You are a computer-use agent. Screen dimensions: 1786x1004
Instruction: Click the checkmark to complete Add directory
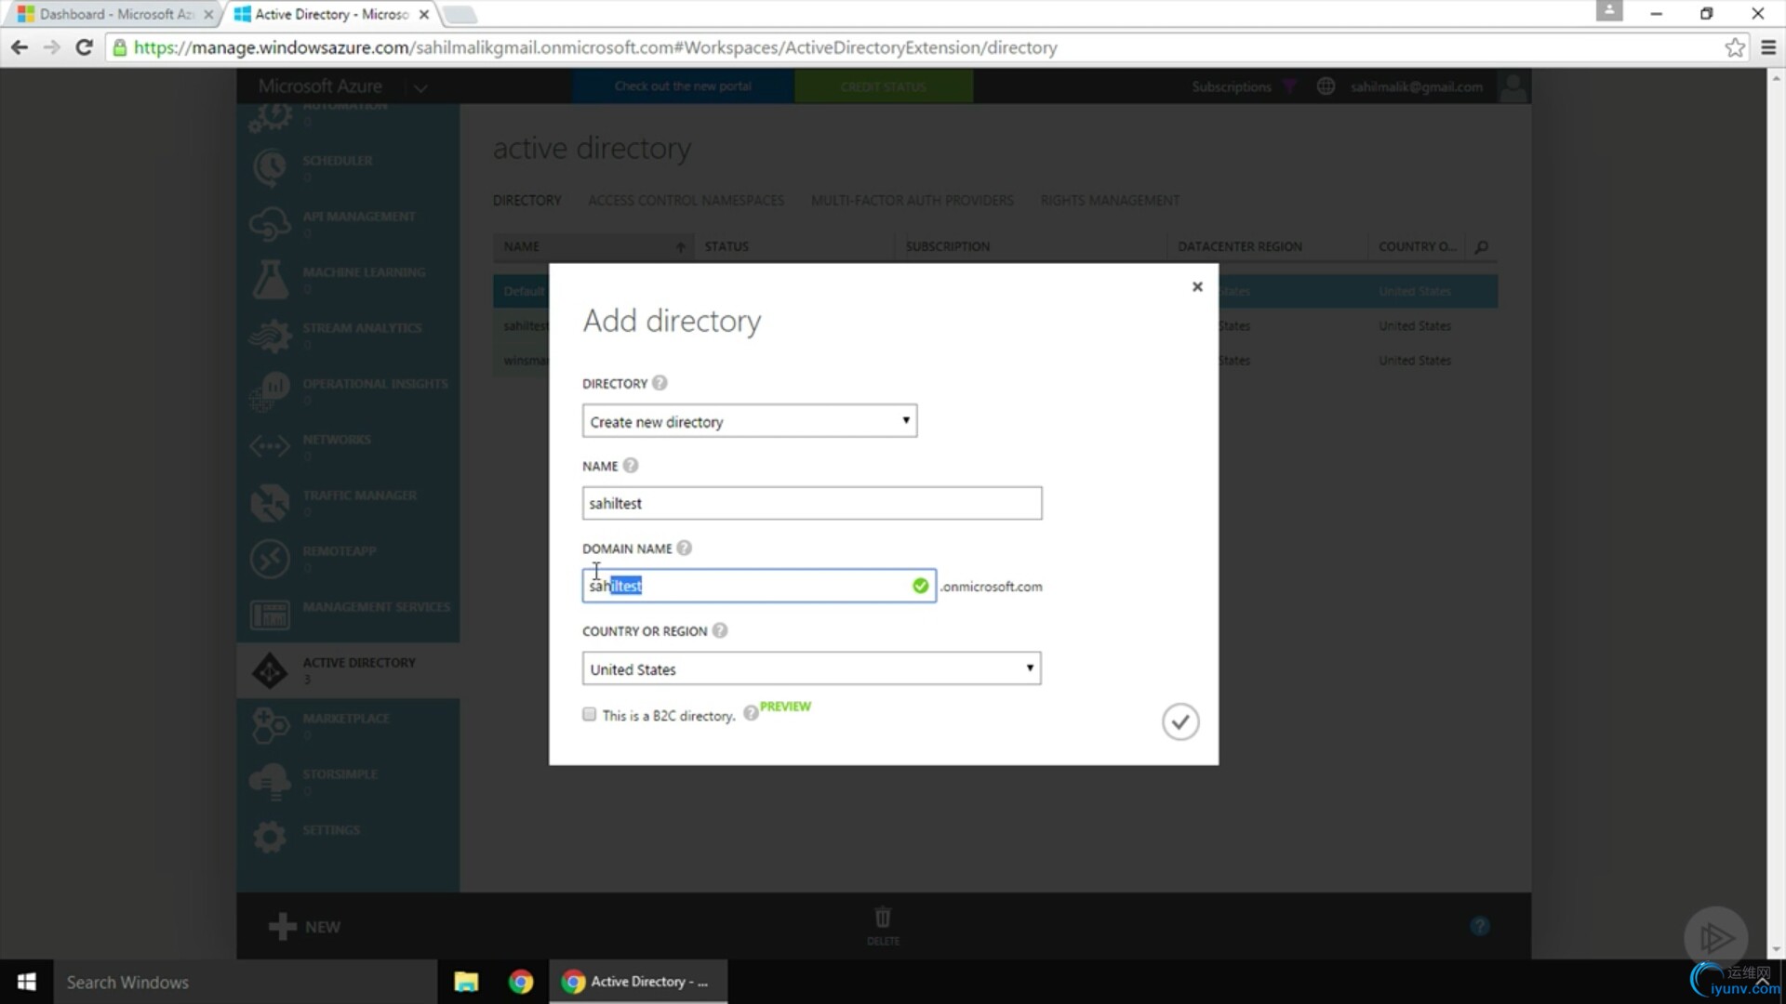pos(1180,722)
